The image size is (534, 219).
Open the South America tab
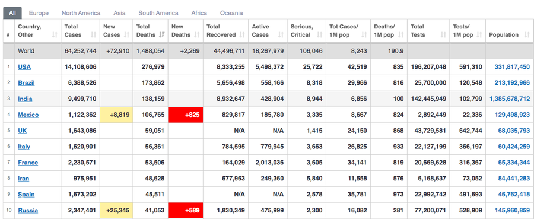[158, 13]
